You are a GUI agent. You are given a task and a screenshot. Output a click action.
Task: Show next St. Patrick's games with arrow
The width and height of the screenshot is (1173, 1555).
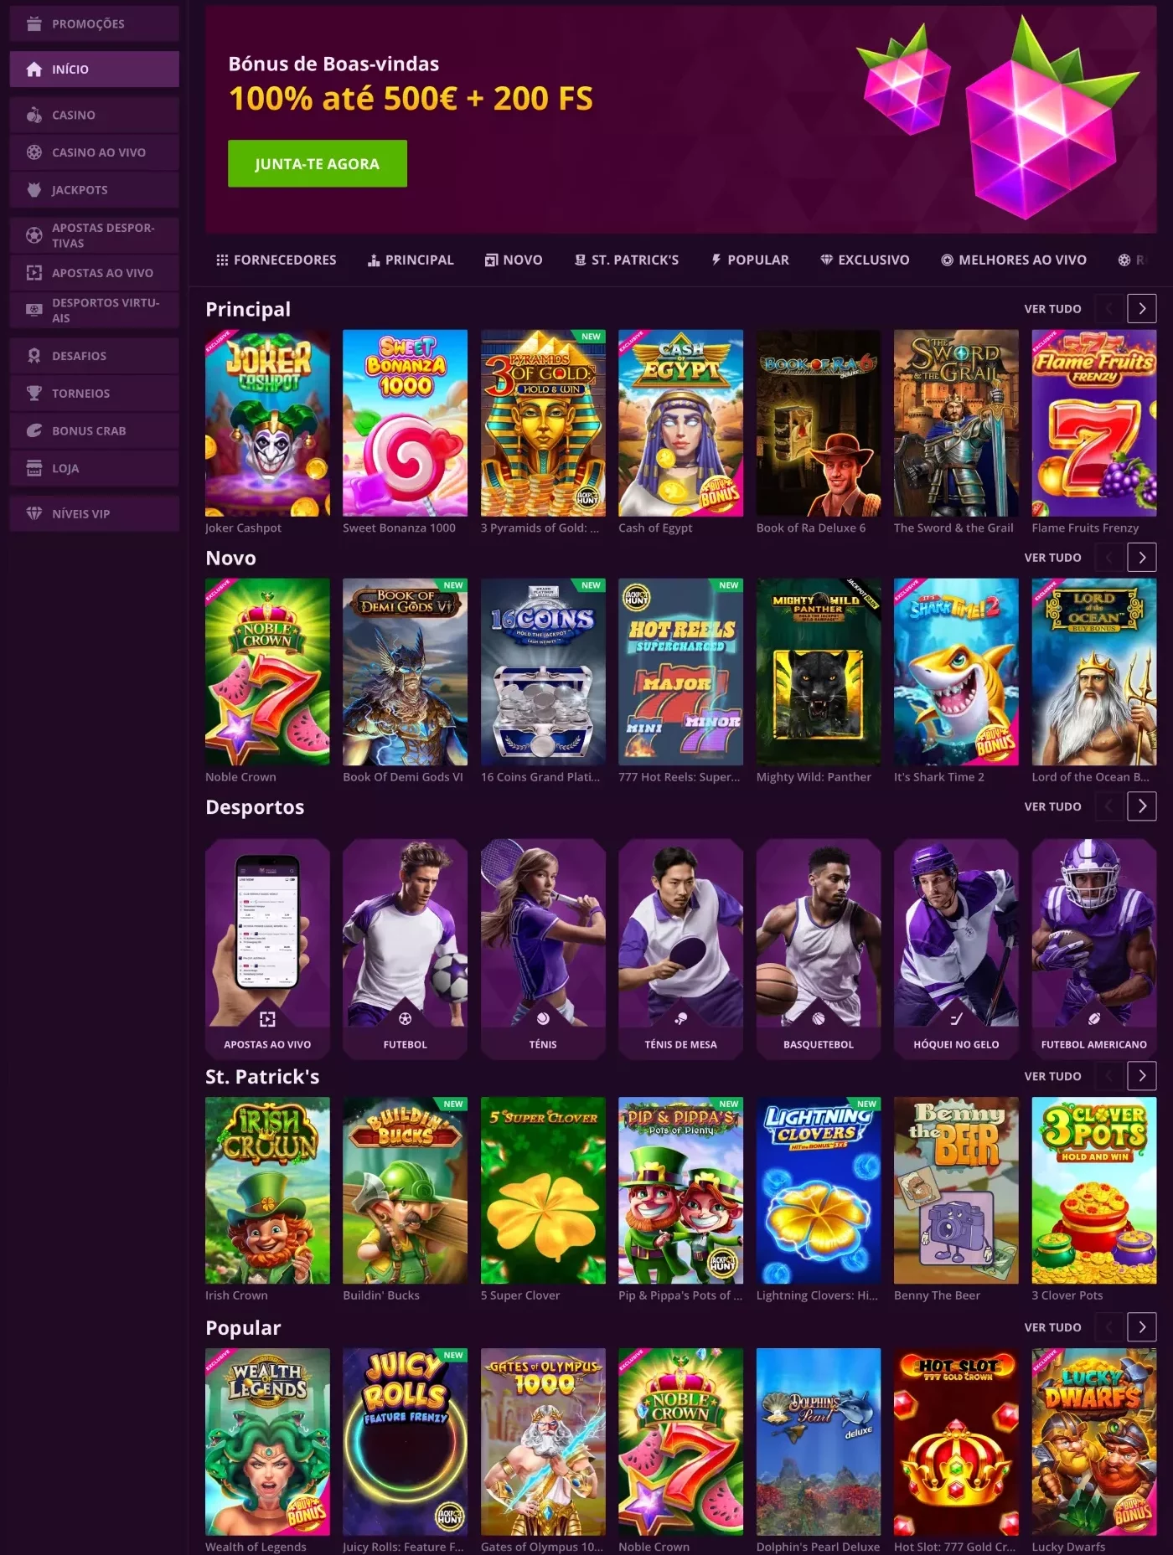[1141, 1076]
